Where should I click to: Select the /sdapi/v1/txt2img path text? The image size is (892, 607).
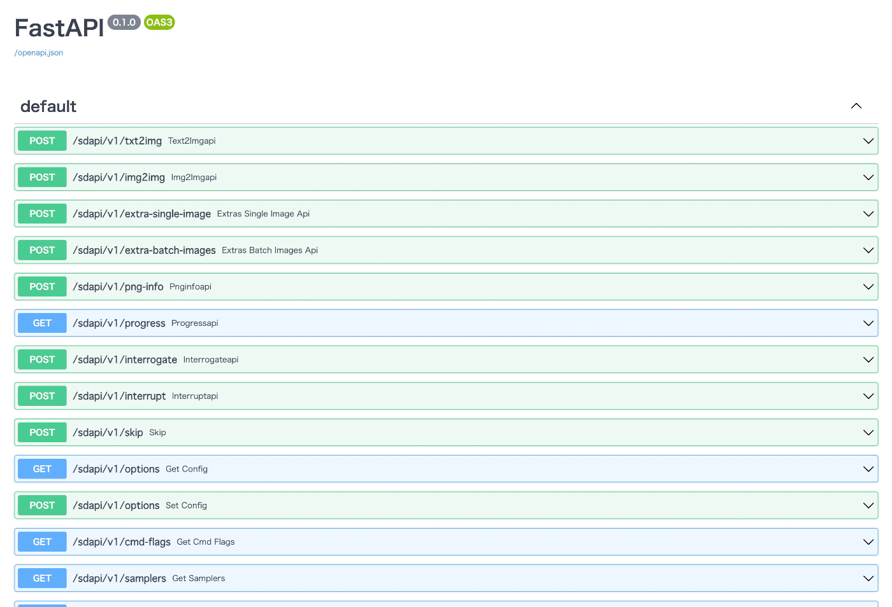[117, 141]
